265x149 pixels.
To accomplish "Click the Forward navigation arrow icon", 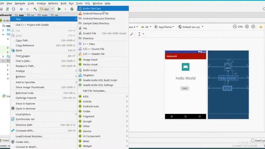I will coord(27,9).
